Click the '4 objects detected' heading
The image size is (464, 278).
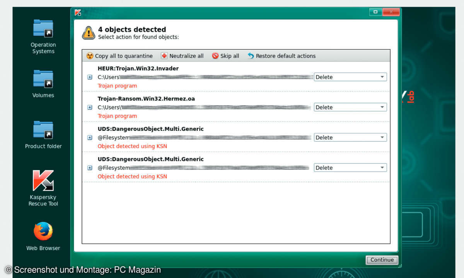point(132,29)
